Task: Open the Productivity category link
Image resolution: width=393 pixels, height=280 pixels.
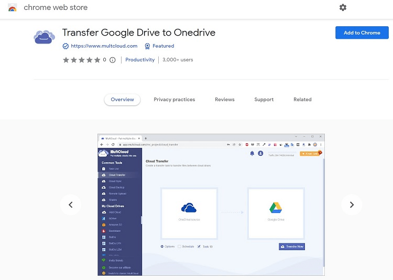Action: click(140, 60)
